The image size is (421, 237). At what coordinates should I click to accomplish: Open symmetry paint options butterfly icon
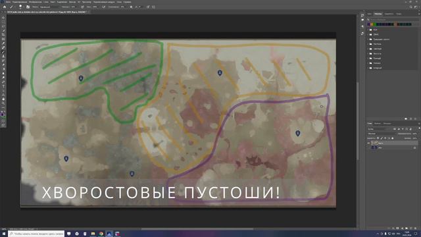tap(153, 7)
